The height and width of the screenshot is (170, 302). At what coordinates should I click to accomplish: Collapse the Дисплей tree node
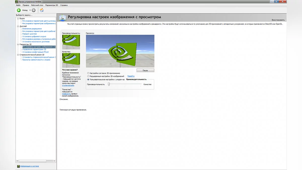point(18,26)
